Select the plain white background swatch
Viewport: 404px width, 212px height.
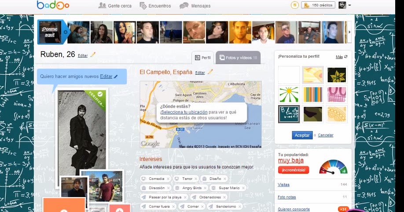289,75
